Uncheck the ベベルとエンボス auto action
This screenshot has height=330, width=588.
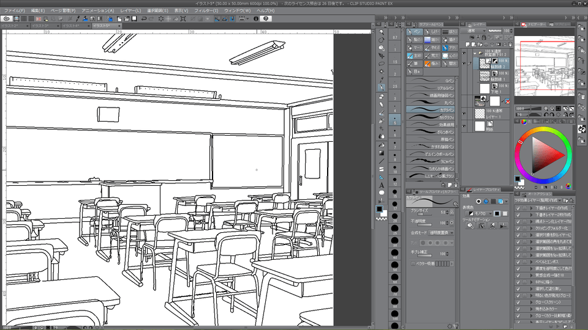518,261
